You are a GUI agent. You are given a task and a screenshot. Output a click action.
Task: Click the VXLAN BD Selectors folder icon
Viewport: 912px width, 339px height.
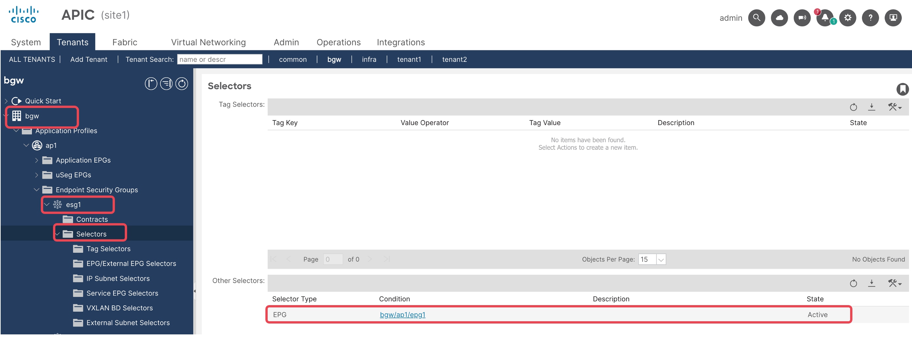pyautogui.click(x=78, y=308)
